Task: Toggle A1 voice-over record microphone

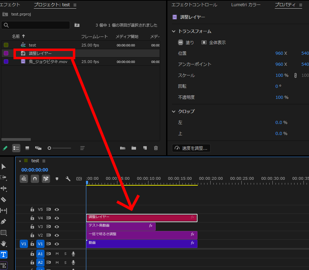Action: pyautogui.click(x=73, y=254)
